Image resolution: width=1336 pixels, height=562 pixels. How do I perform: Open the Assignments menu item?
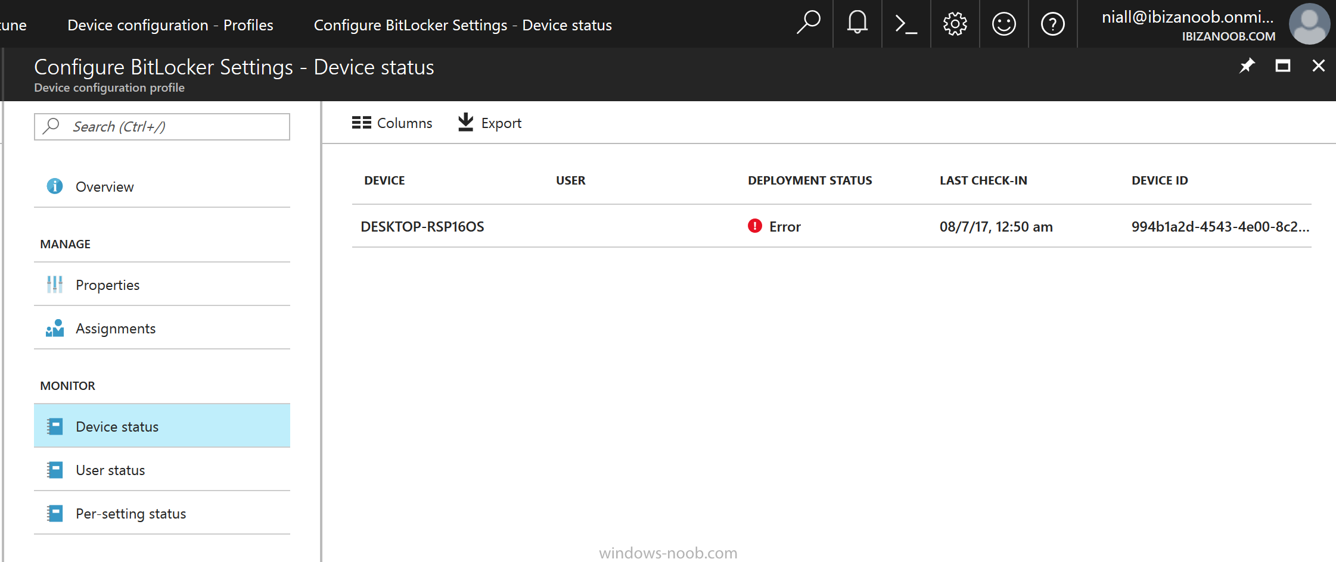click(x=162, y=328)
